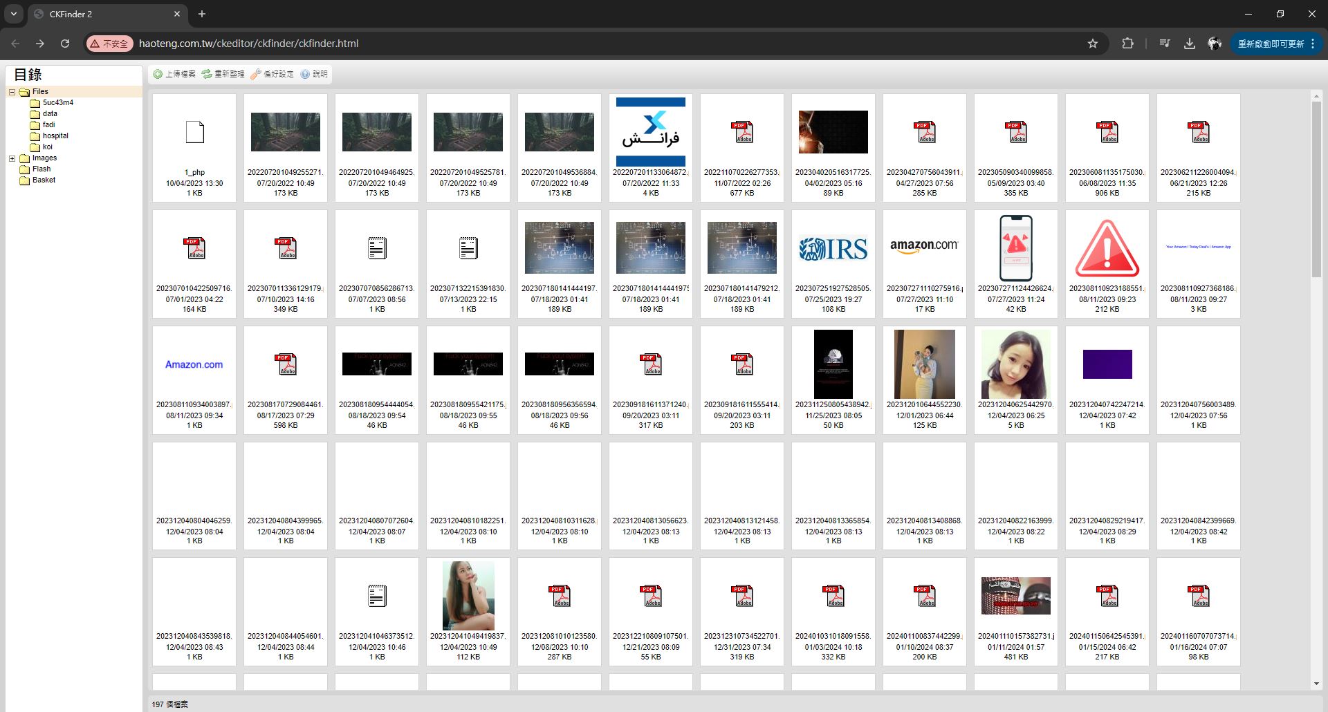Click the file scrollbar down arrow
This screenshot has height=712, width=1328.
pos(1316,684)
